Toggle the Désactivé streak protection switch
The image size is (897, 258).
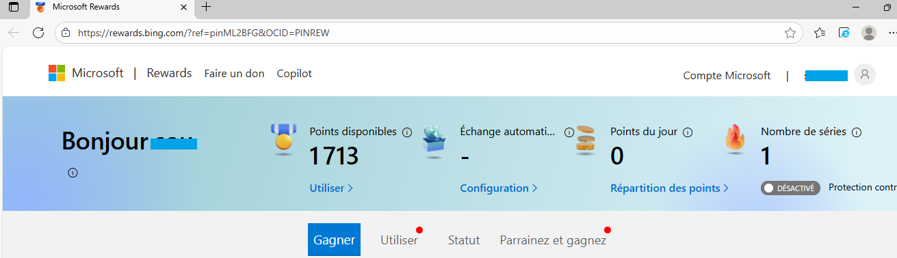coord(790,188)
